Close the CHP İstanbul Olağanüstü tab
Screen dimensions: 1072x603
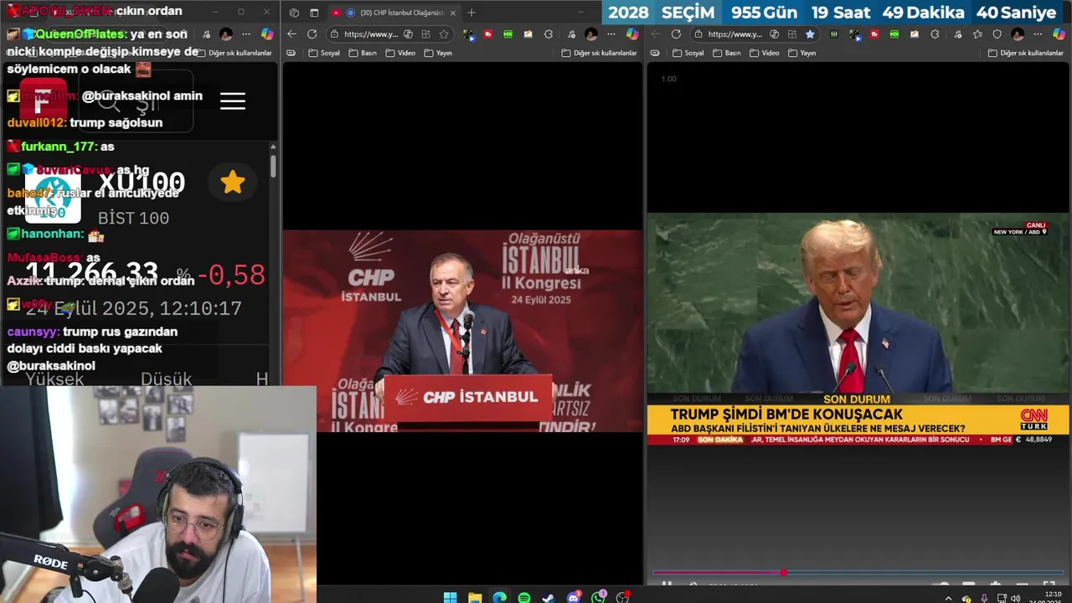pyautogui.click(x=453, y=13)
